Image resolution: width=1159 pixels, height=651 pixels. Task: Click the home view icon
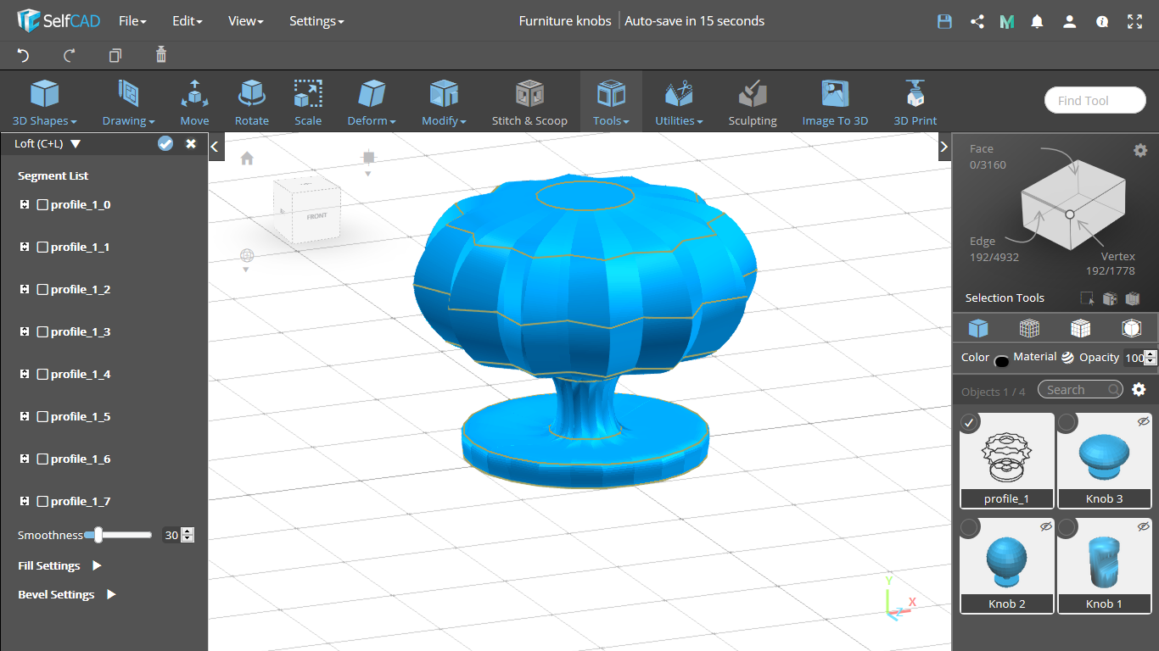(x=247, y=158)
